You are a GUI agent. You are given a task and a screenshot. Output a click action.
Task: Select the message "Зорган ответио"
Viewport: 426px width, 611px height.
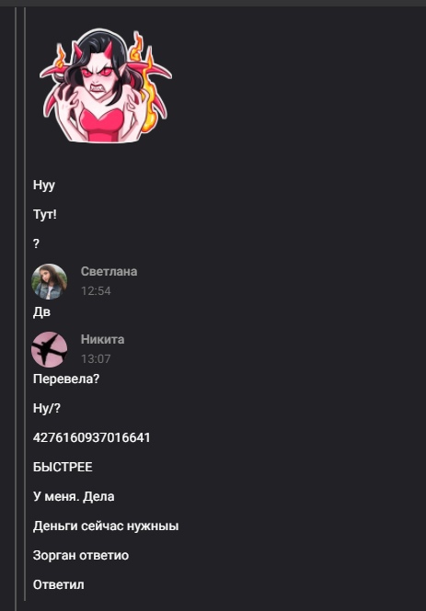pos(81,555)
